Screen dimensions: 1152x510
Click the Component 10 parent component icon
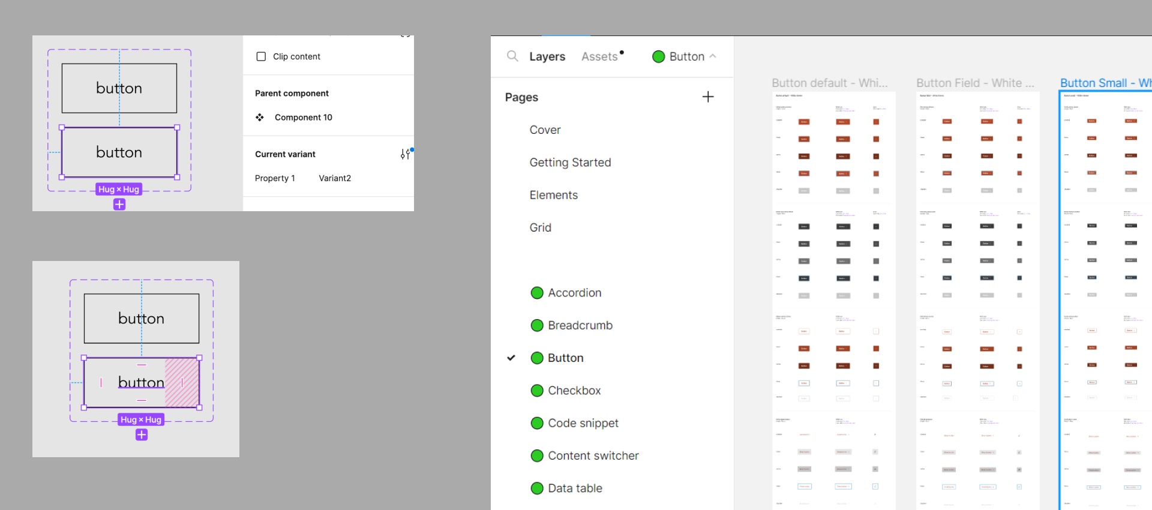point(260,118)
